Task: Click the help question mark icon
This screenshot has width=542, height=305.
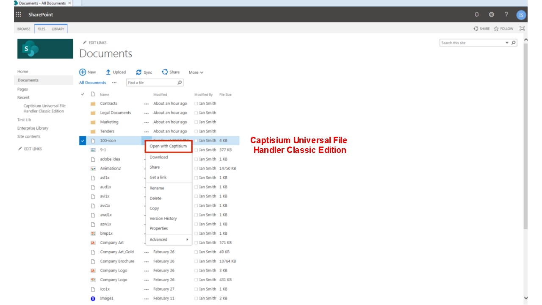Action: (506, 14)
